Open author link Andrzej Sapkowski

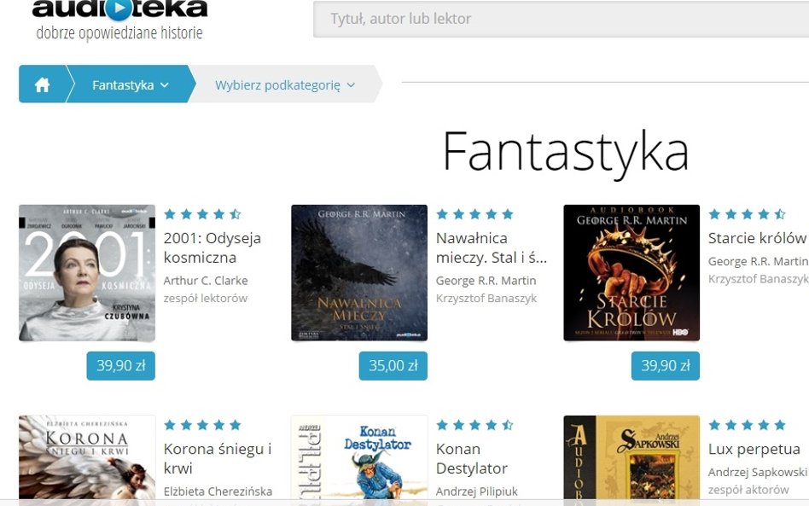tap(758, 472)
